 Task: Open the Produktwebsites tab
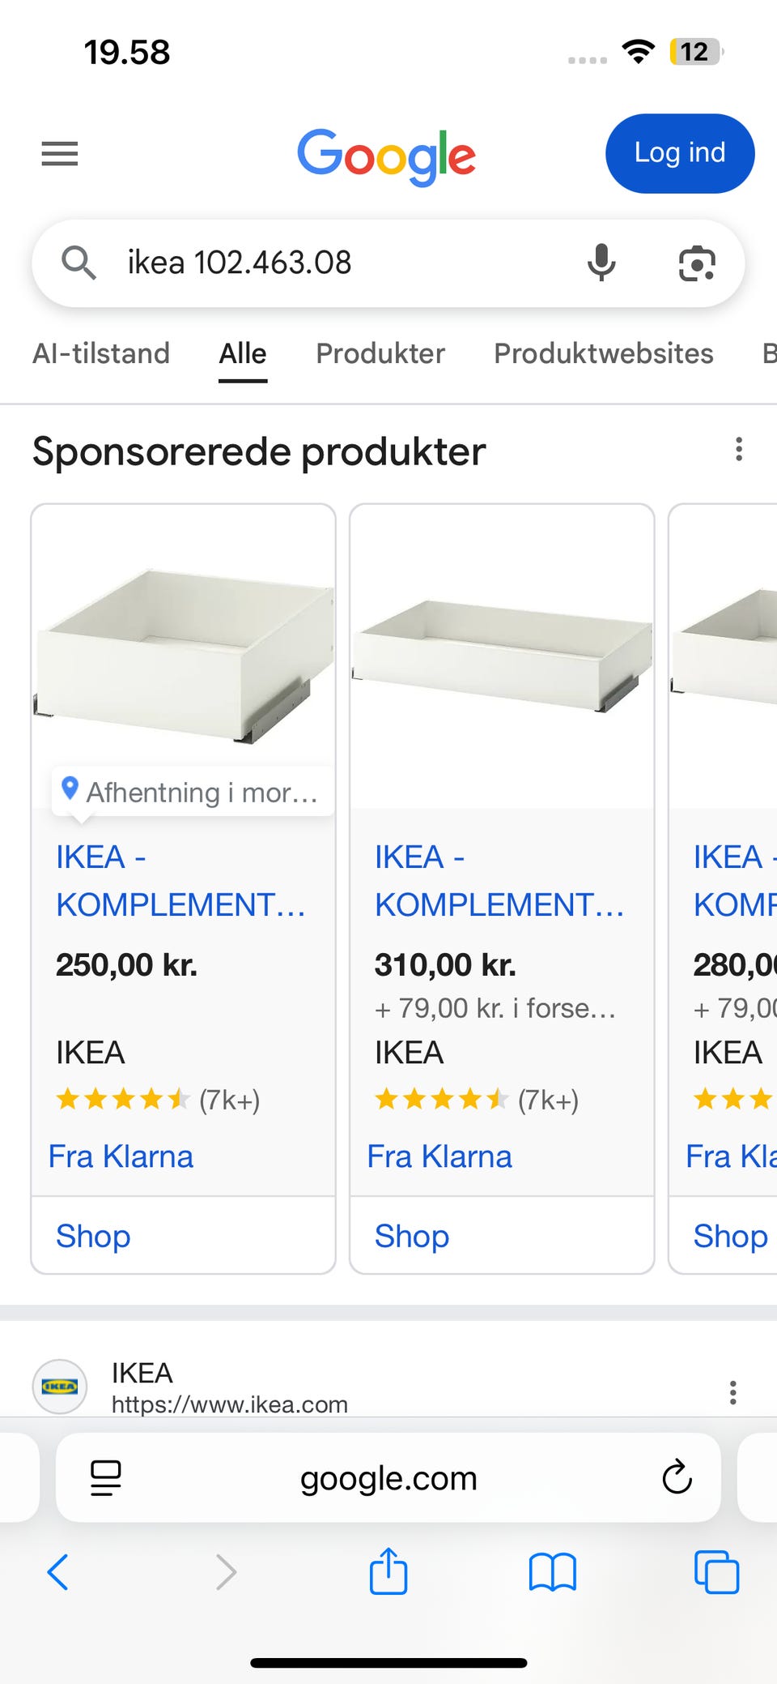pyautogui.click(x=604, y=353)
